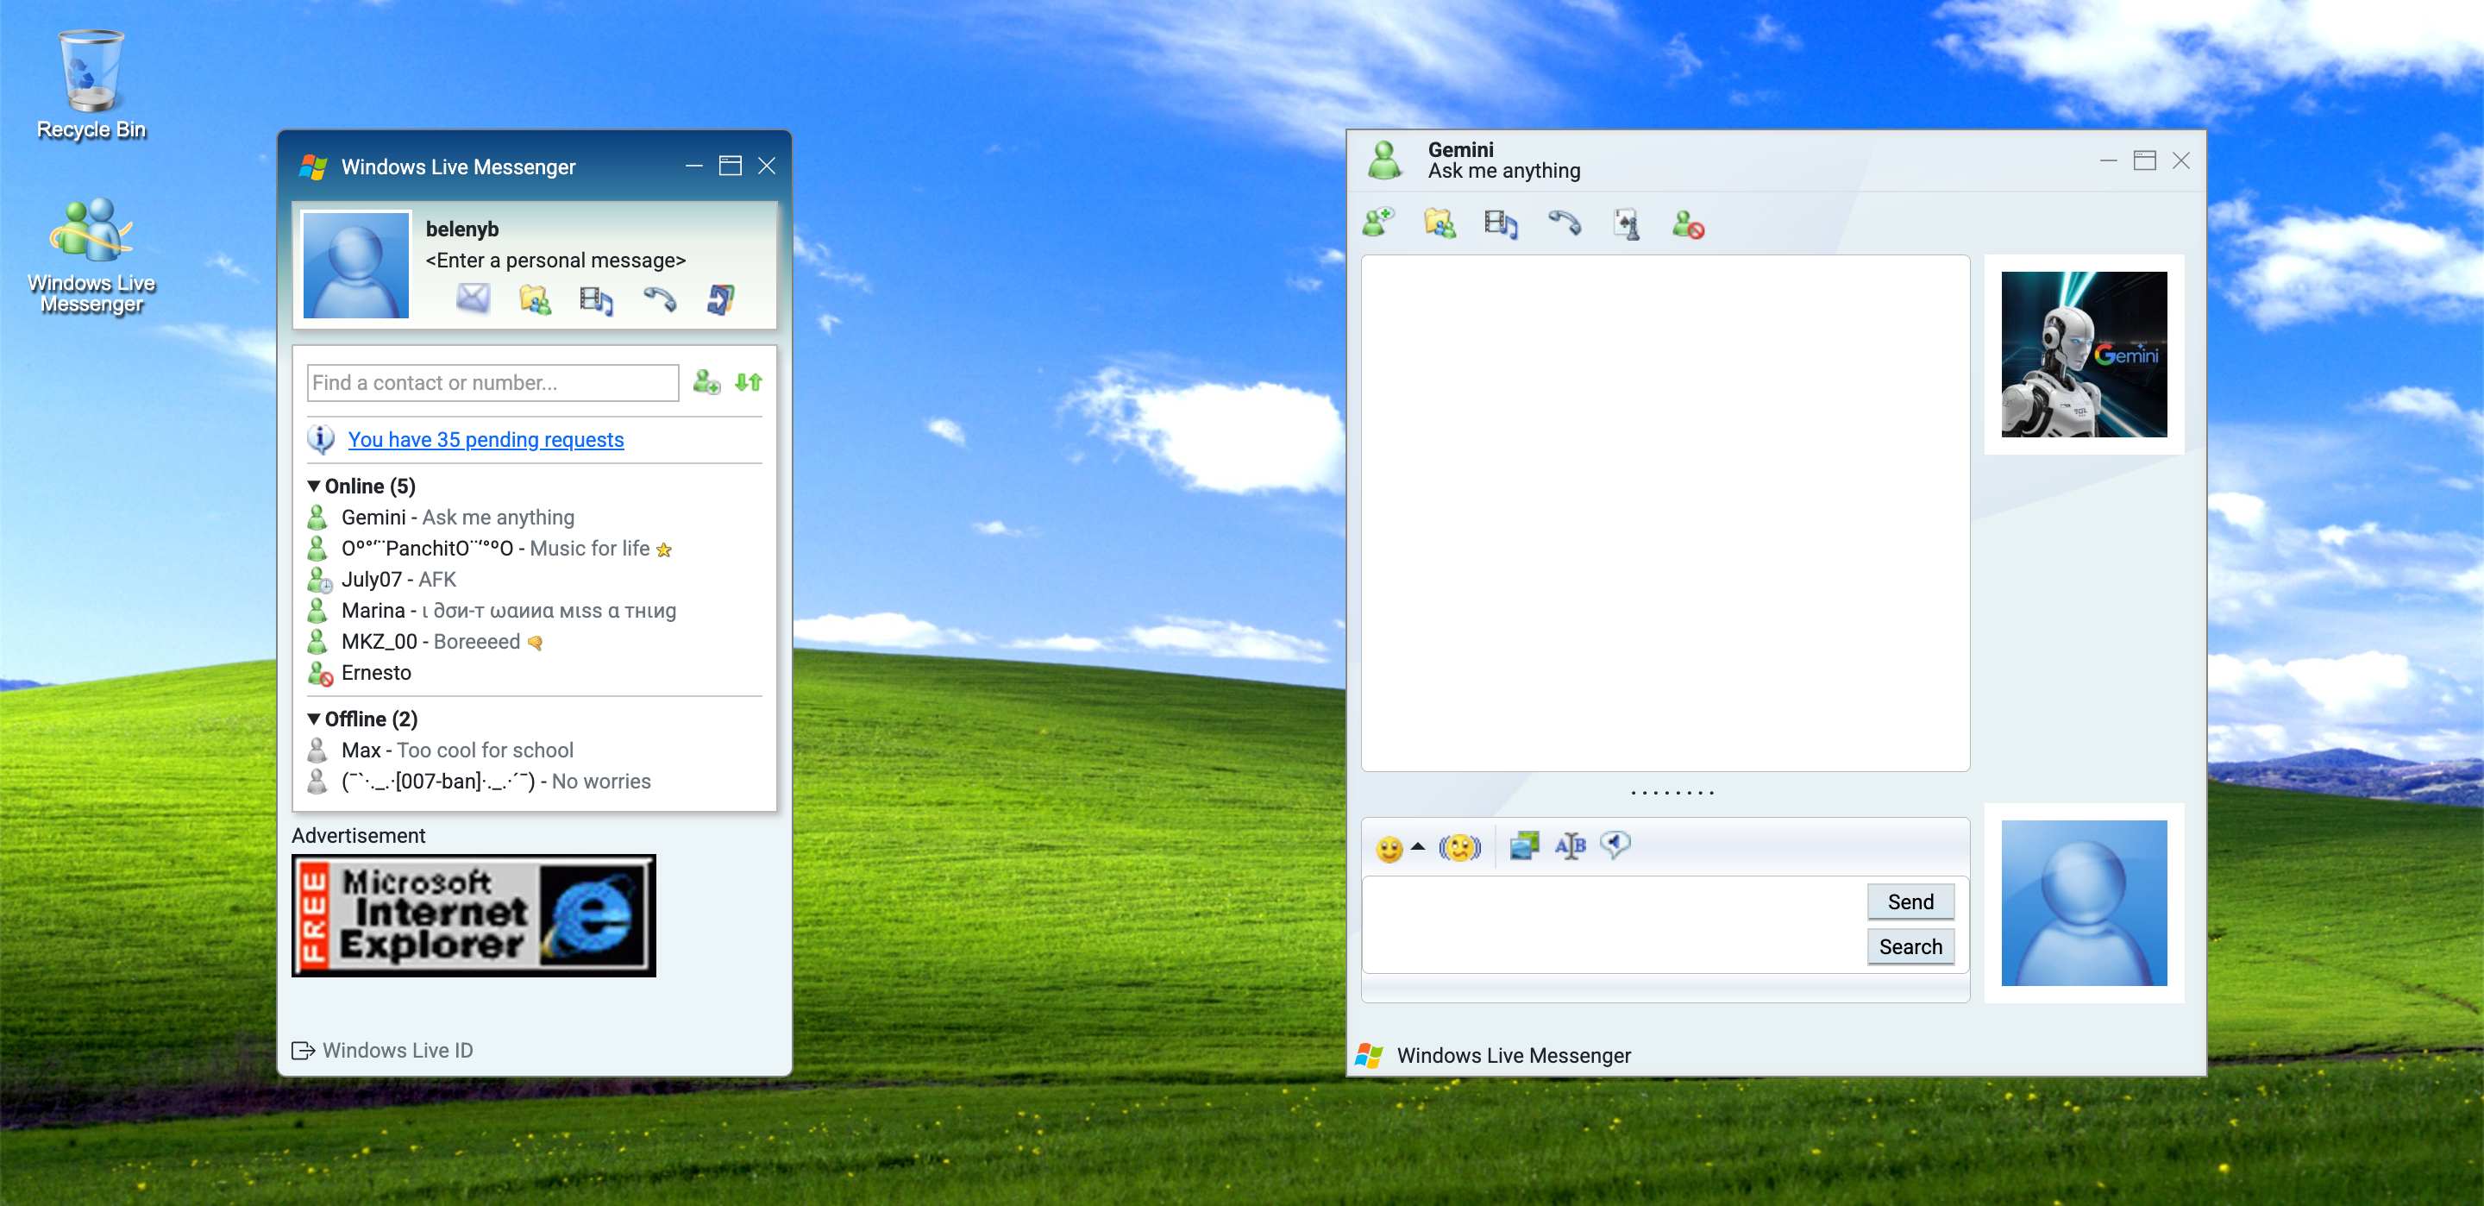Block the Gemini contact
Screen dimensions: 2484x1206
point(1689,223)
